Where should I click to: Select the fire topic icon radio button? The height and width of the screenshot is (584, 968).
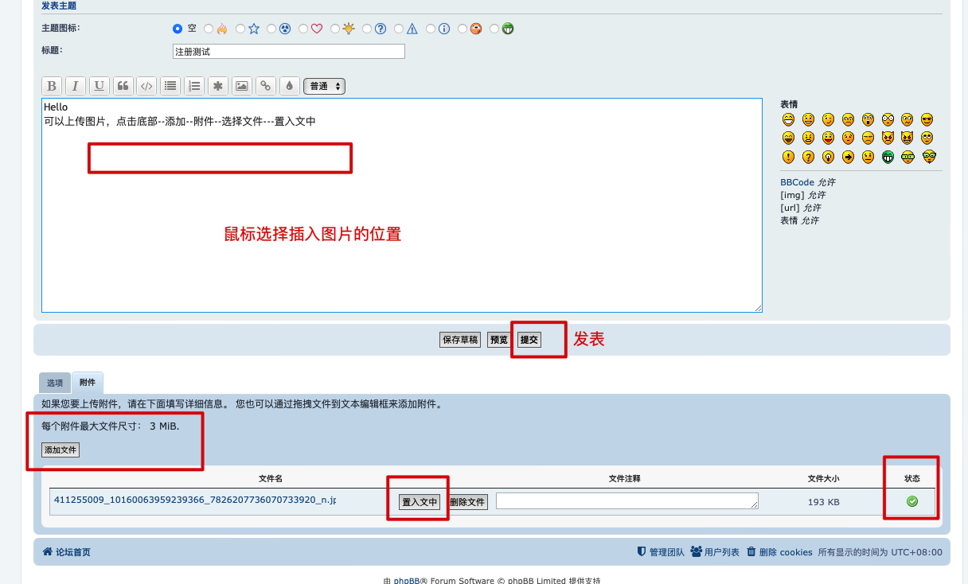click(x=209, y=29)
